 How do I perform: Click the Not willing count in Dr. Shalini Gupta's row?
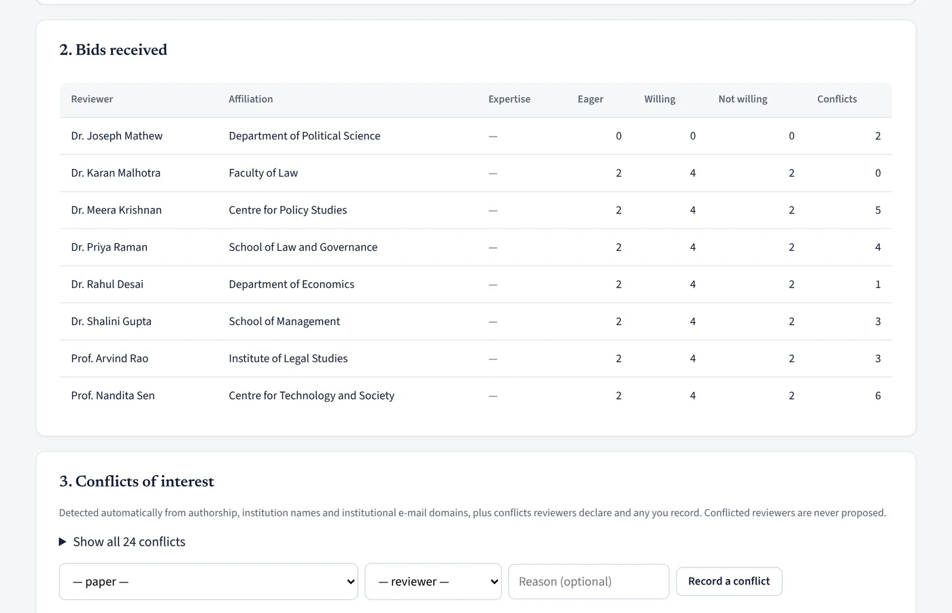(792, 321)
